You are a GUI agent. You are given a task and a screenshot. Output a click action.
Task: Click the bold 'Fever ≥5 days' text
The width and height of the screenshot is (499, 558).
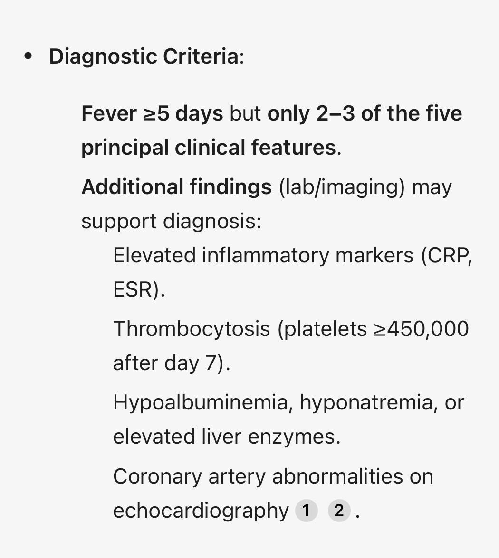[152, 113]
